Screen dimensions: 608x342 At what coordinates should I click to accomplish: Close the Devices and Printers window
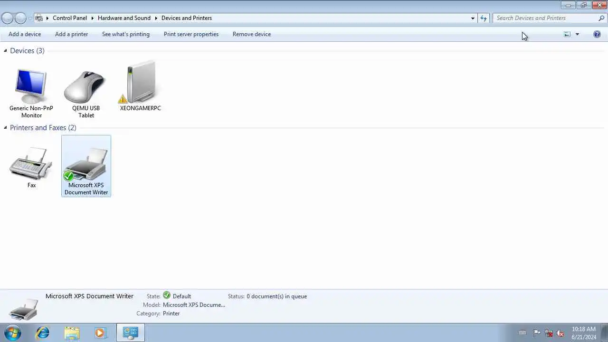pos(599,5)
